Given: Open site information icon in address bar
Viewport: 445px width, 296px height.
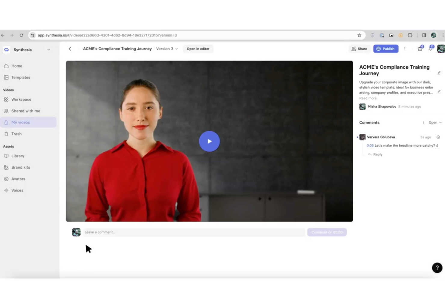Looking at the screenshot, I should [33, 35].
